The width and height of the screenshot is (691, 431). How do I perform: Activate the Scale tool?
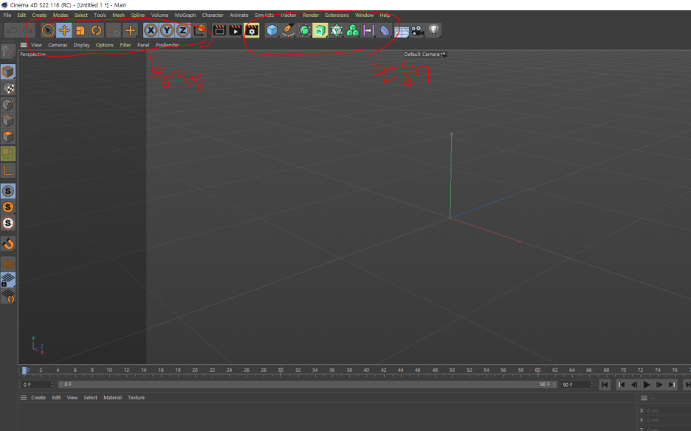[80, 30]
